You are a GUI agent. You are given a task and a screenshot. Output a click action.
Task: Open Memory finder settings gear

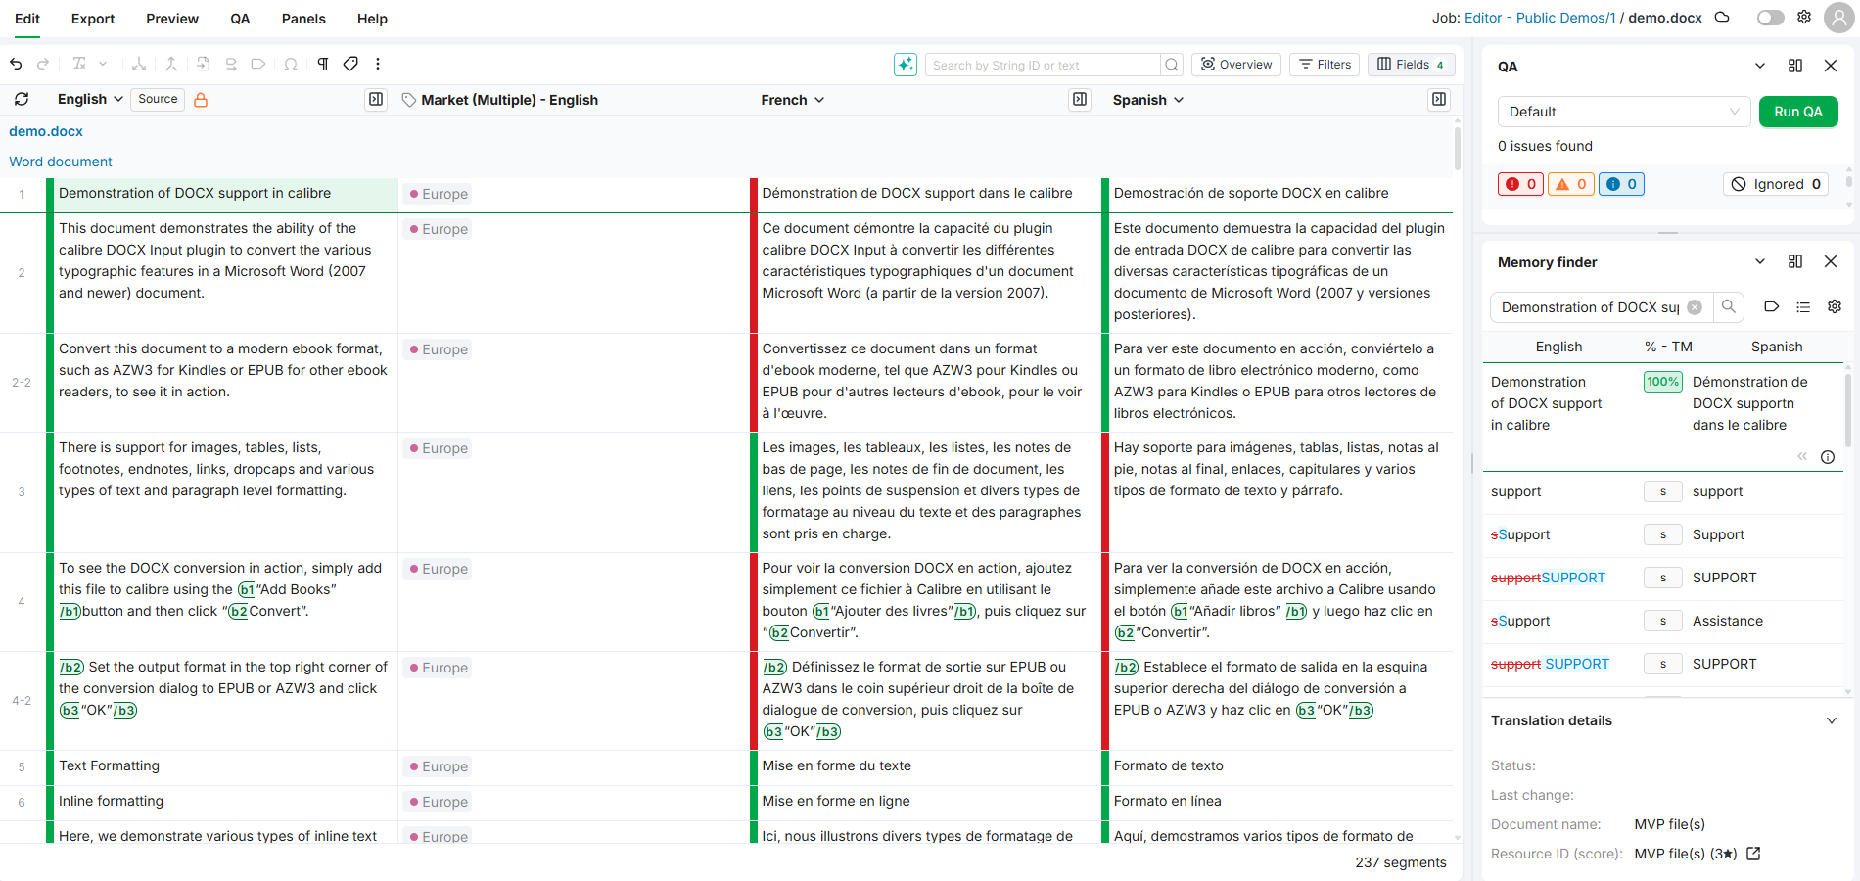tap(1835, 307)
